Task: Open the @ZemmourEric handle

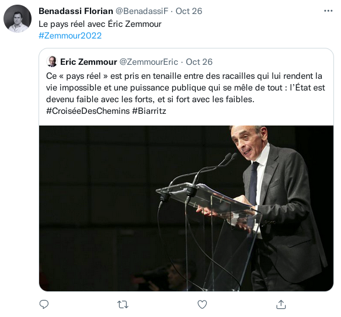Action: [x=149, y=62]
